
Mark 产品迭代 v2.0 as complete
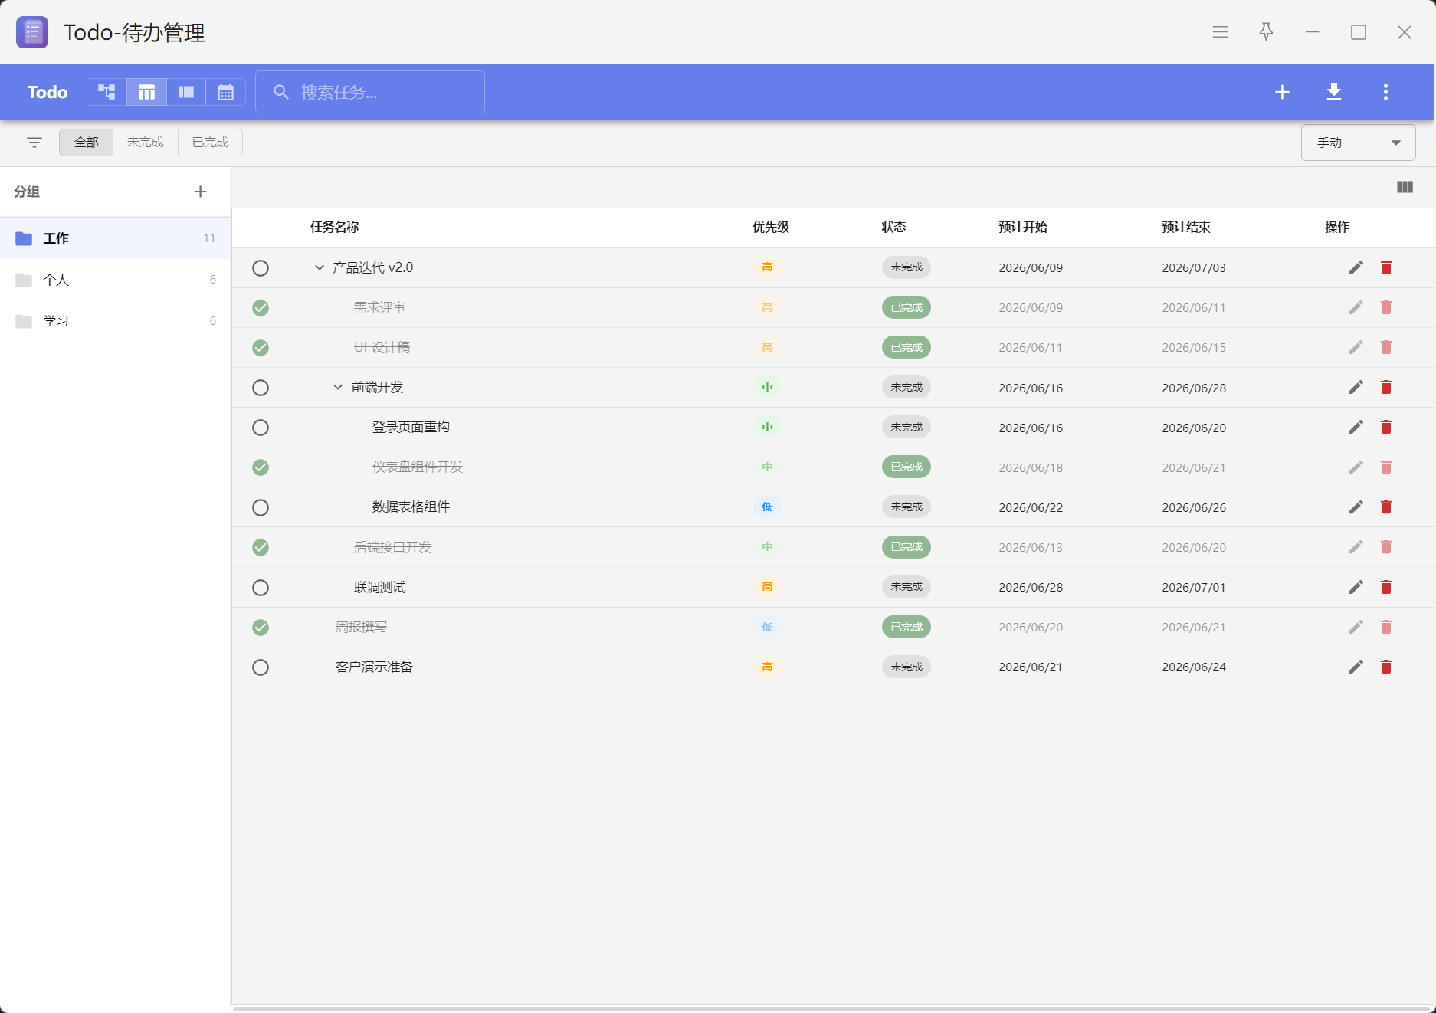coord(261,268)
